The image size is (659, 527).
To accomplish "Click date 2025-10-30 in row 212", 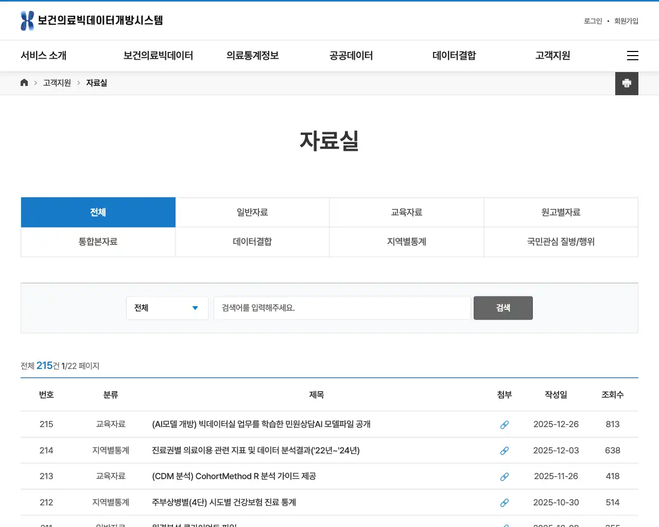I will 556,502.
